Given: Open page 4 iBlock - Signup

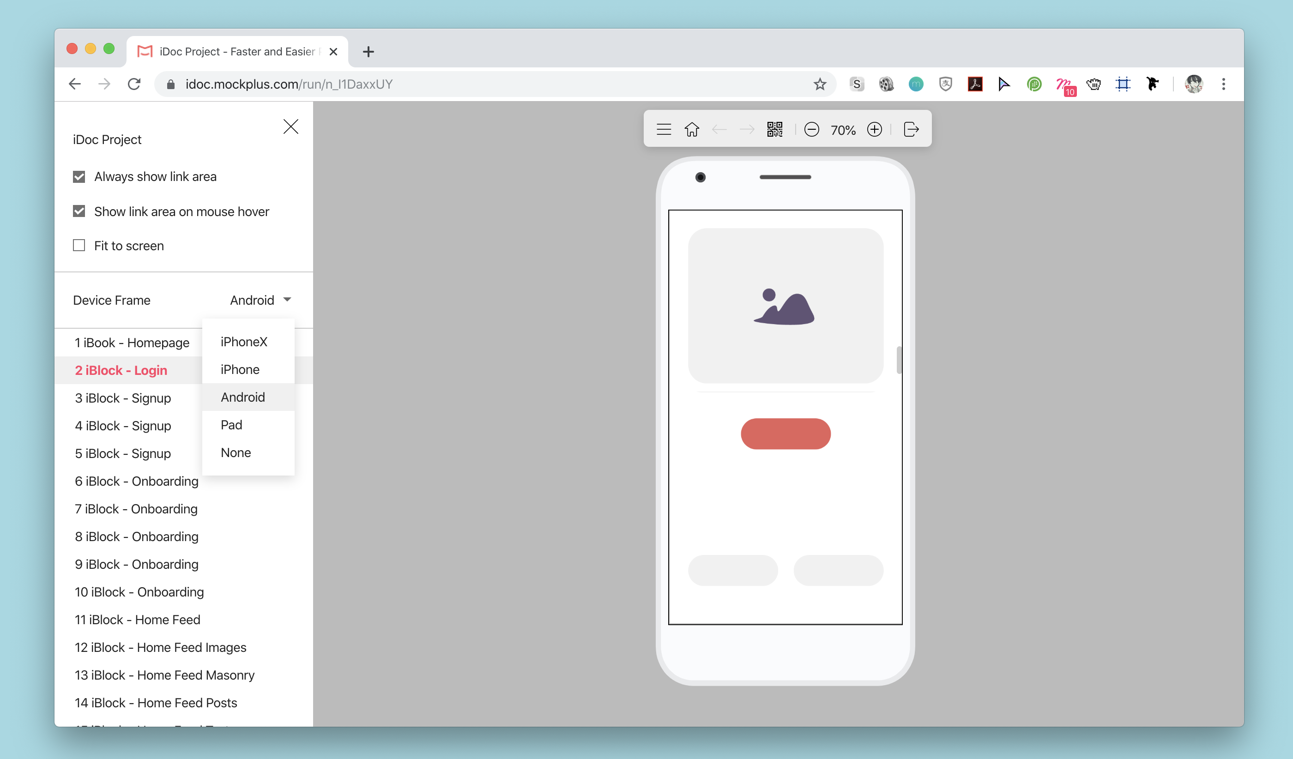Looking at the screenshot, I should tap(123, 426).
